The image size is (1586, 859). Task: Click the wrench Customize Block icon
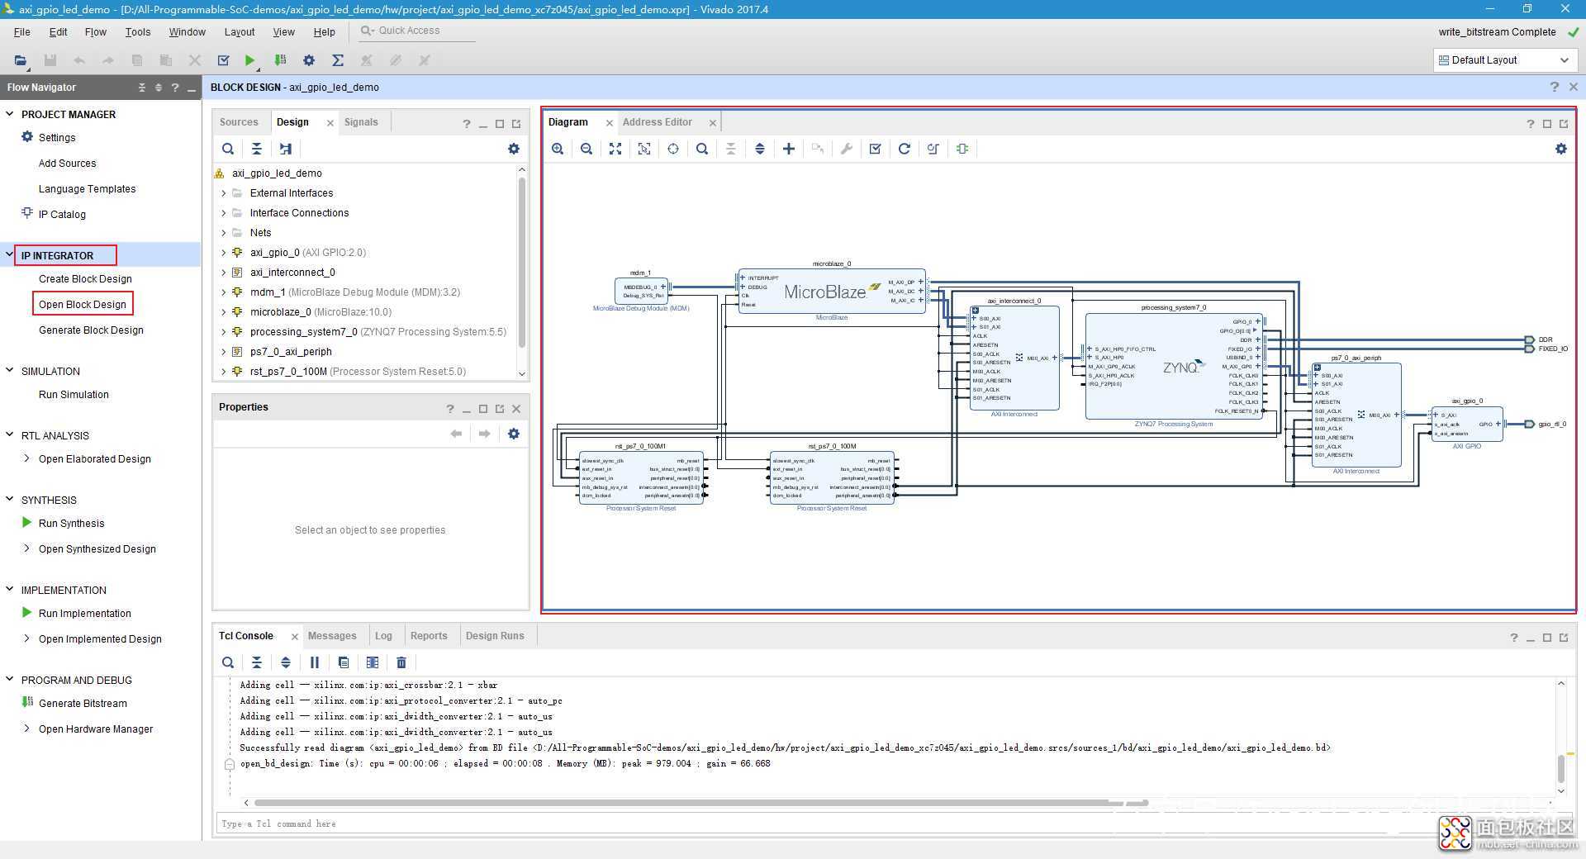(847, 149)
